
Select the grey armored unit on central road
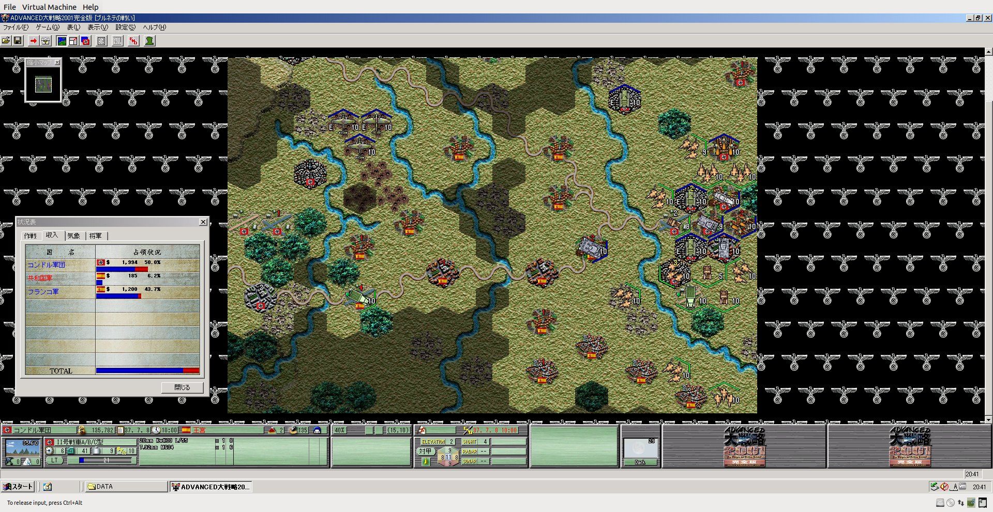pos(592,248)
